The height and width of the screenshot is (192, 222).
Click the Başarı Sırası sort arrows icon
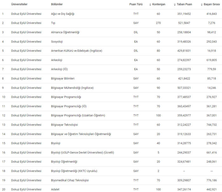pos(202,4)
